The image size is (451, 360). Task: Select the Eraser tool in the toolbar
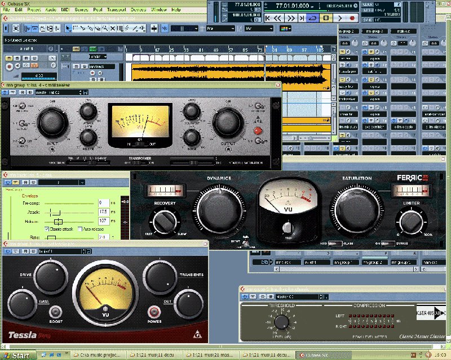[98, 29]
